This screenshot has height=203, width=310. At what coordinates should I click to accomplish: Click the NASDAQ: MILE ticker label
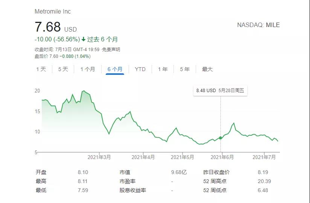coord(258,25)
